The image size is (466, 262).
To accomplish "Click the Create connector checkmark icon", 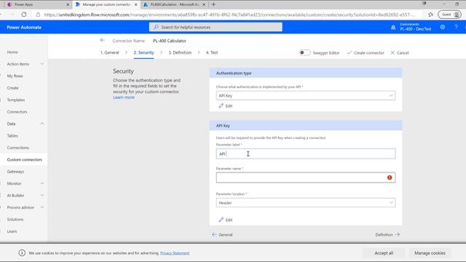I will coord(349,52).
